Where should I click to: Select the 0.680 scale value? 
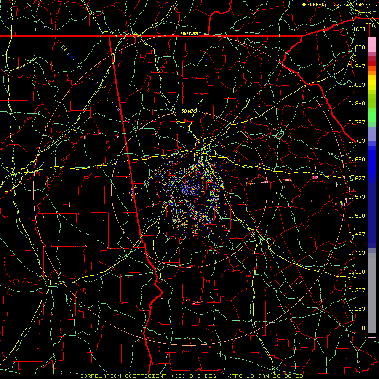tap(357, 160)
